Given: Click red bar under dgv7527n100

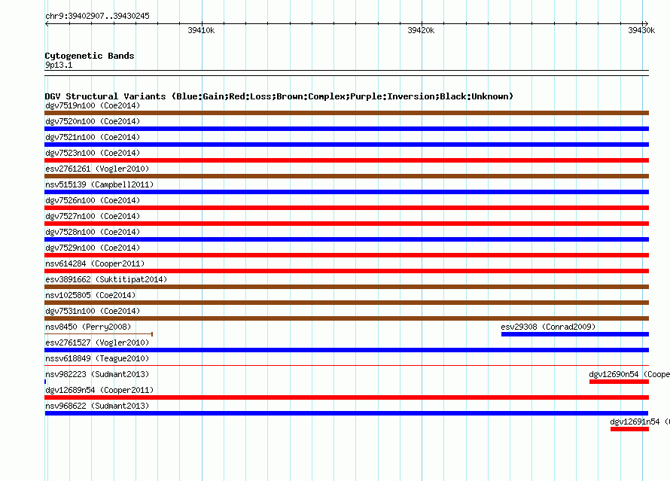Looking at the screenshot, I should [346, 224].
